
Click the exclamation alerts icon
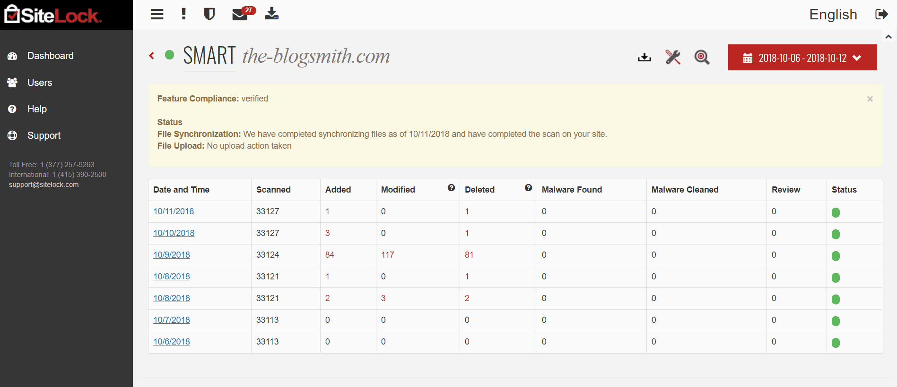tap(183, 14)
